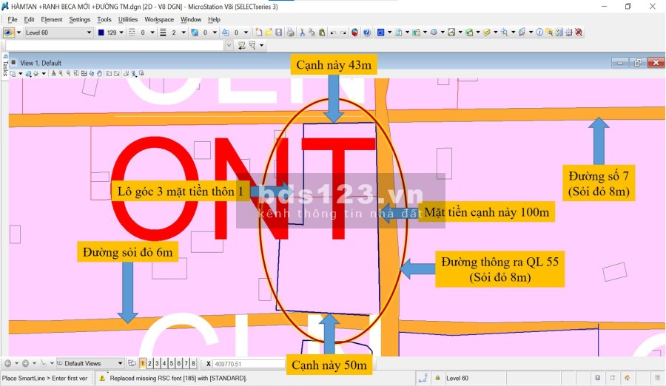This screenshot has width=666, height=386.
Task: Click the Fit View icon
Action: [x=84, y=73]
